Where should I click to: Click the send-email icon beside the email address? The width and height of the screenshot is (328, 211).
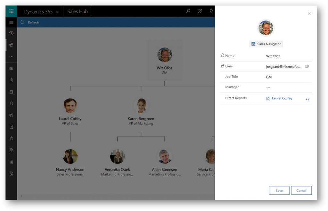point(307,67)
